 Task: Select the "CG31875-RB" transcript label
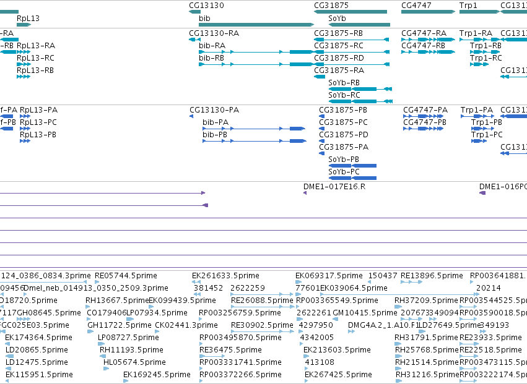click(x=339, y=33)
